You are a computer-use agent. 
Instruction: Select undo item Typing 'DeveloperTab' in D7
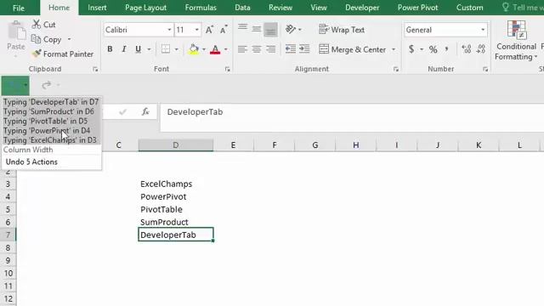51,102
